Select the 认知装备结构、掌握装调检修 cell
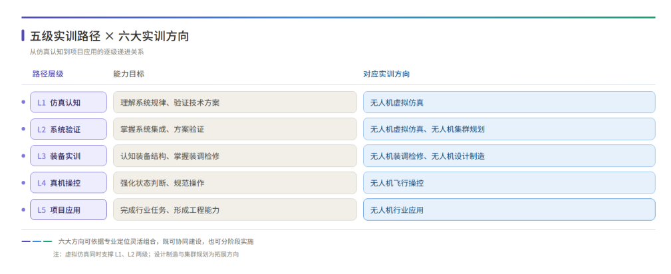Screen dimensions: 671x274 tap(235, 156)
